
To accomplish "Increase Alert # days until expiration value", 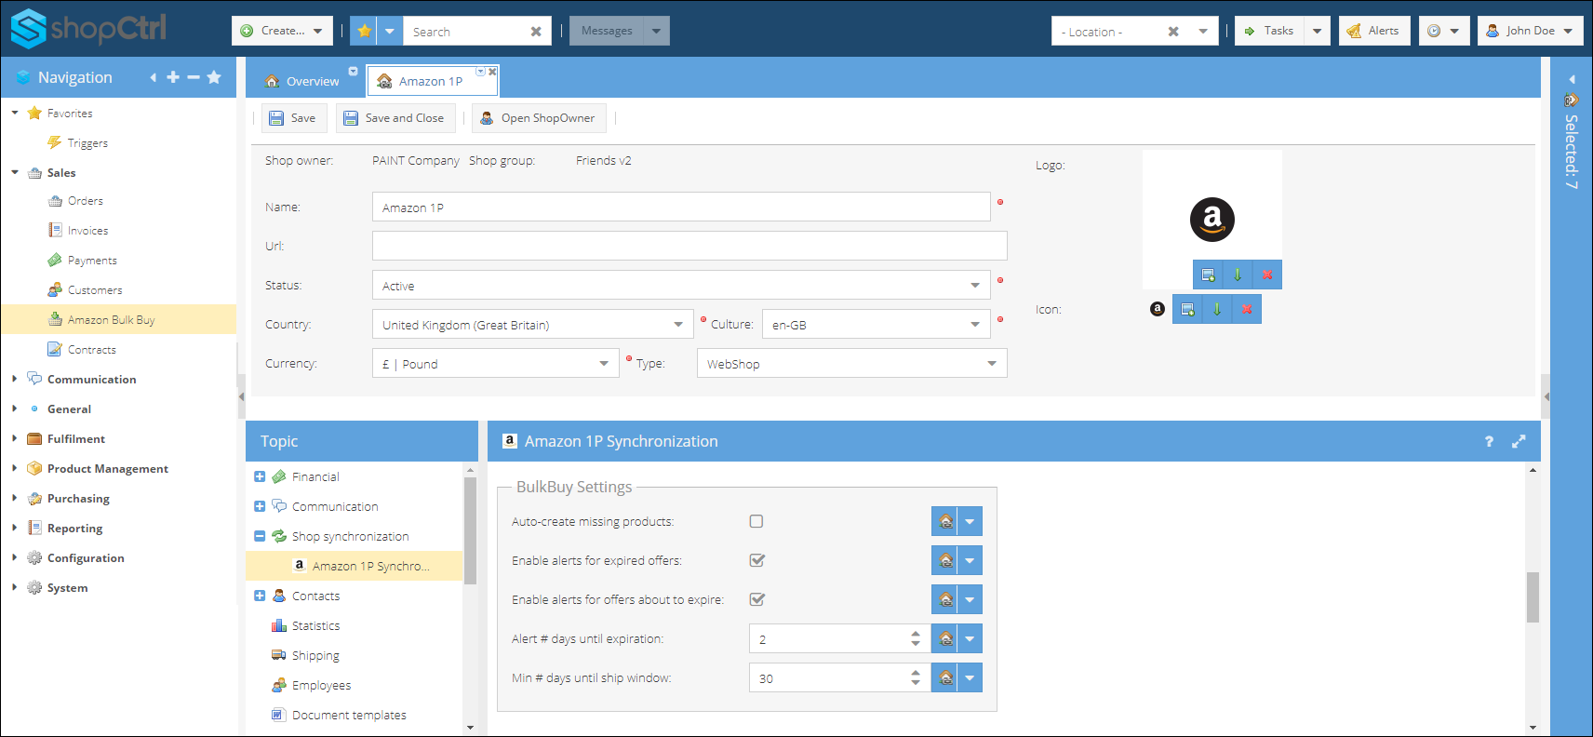I will pyautogui.click(x=916, y=633).
